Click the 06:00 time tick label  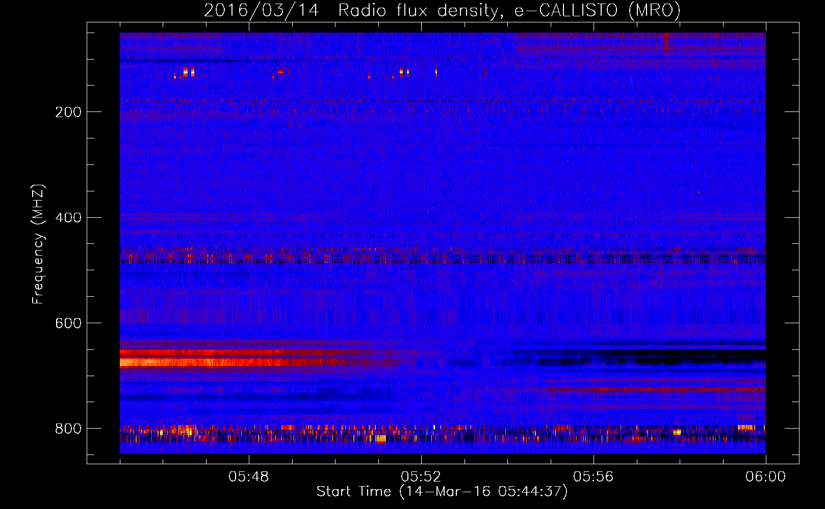[766, 477]
